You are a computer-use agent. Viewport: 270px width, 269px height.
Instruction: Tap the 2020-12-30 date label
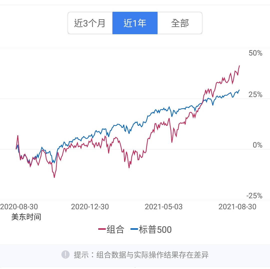(x=90, y=207)
